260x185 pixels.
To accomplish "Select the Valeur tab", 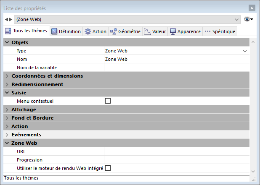I will tap(155, 31).
